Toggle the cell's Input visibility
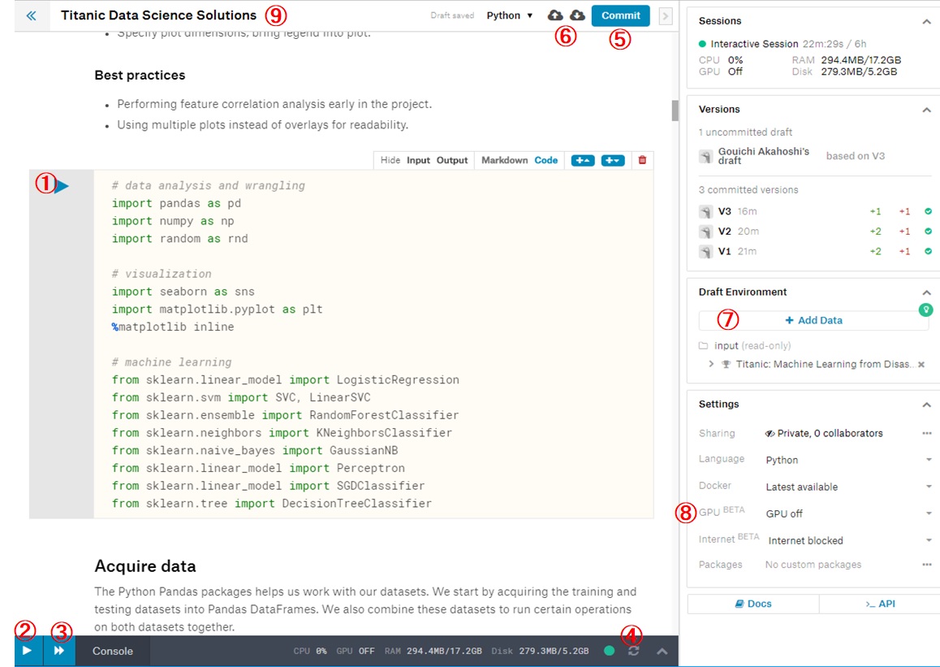Image resolution: width=940 pixels, height=667 pixels. [420, 160]
